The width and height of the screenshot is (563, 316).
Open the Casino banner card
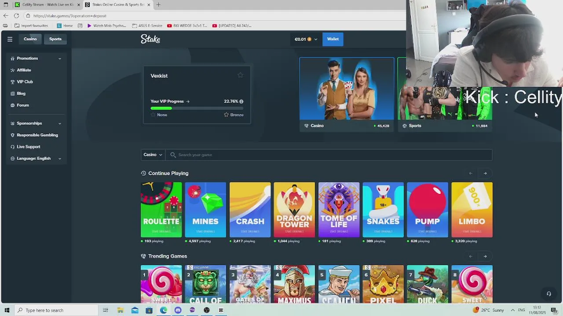pyautogui.click(x=347, y=94)
